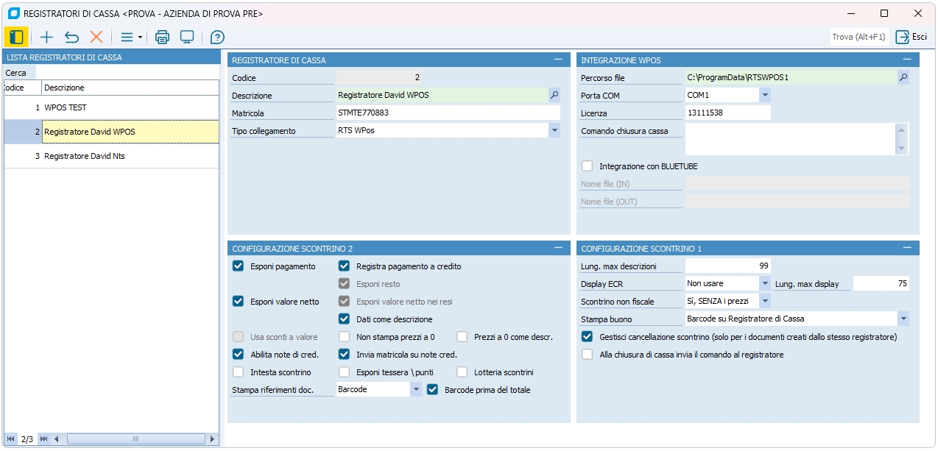
Task: Uncheck Esponi pagamento checkbox
Action: pos(239,266)
